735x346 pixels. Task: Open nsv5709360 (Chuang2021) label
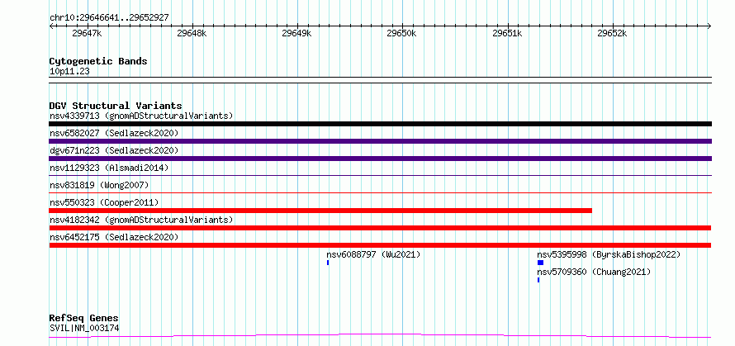(594, 272)
